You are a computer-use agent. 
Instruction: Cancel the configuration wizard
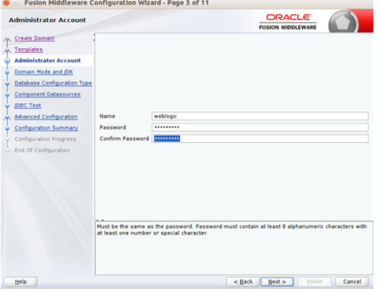[352, 282]
